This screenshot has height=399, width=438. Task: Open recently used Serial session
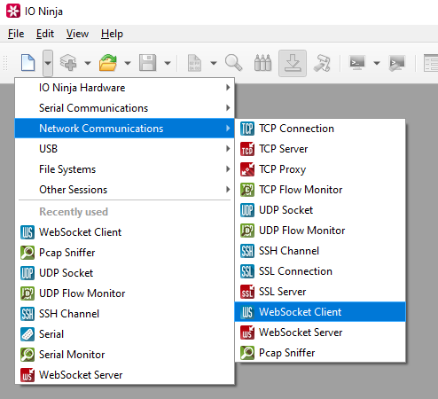click(125, 334)
